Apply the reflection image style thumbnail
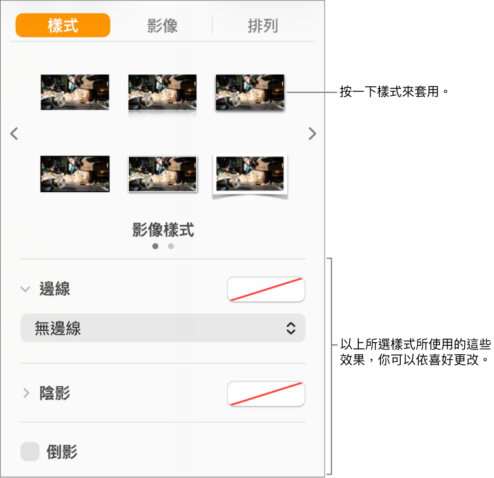The height and width of the screenshot is (478, 494). [162, 95]
